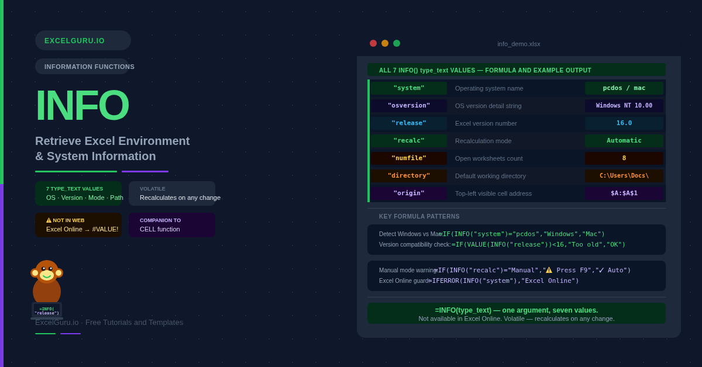
Task: Open ExcelGuru.io Free Tutorials and Templates link
Action: (x=109, y=323)
